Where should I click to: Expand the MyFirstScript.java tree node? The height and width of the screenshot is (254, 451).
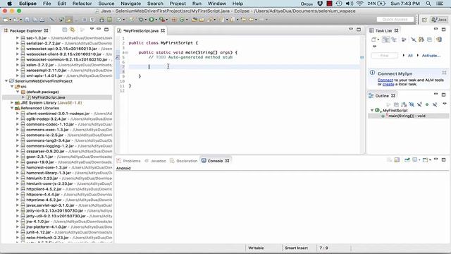pos(23,97)
